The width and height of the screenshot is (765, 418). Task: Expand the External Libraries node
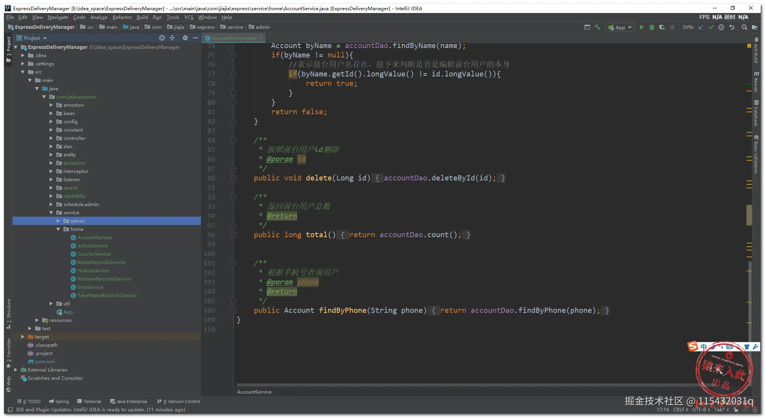(15, 370)
